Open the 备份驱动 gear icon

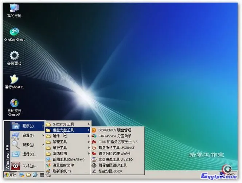point(14,58)
